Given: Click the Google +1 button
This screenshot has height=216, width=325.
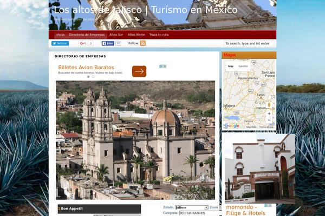Looking at the screenshot, I should pos(83,43).
